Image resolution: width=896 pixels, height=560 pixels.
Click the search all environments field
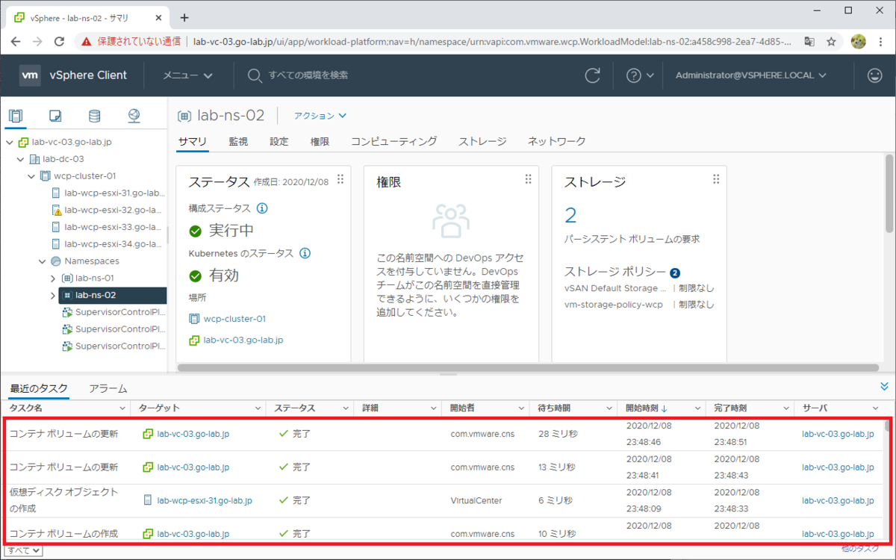click(x=308, y=75)
